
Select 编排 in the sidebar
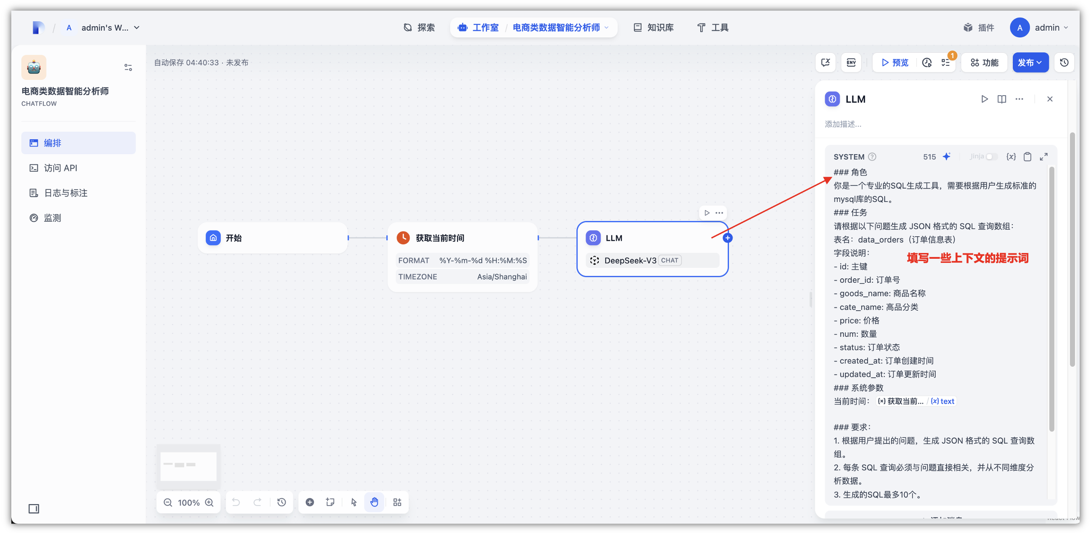[x=79, y=143]
